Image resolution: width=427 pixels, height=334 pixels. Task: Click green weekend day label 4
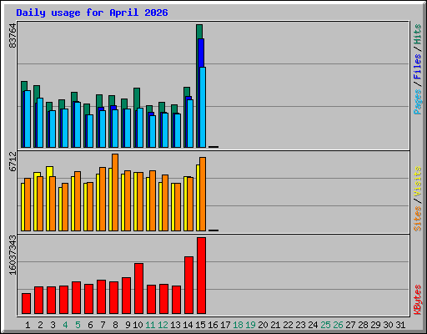[65, 325]
